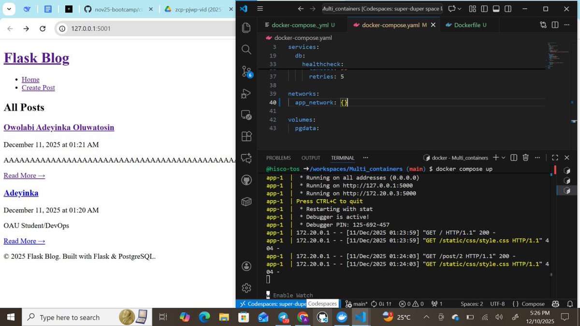This screenshot has width=580, height=326.
Task: Open the Run and Debug view
Action: (x=246, y=93)
